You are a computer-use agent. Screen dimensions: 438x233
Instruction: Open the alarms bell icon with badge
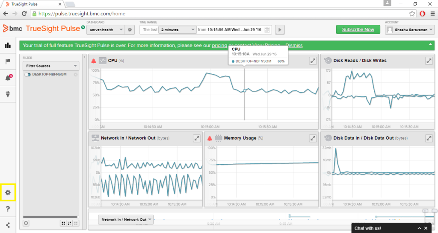pos(9,78)
